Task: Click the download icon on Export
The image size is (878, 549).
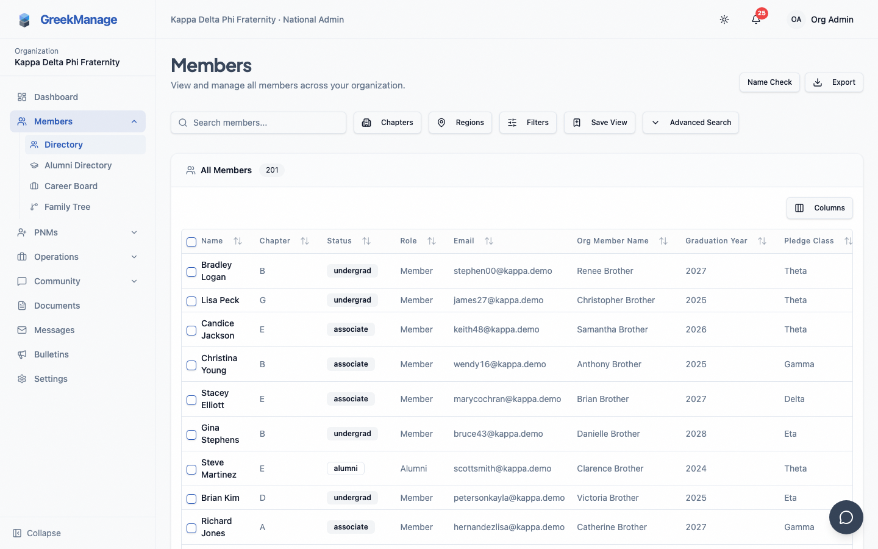Action: (x=818, y=82)
